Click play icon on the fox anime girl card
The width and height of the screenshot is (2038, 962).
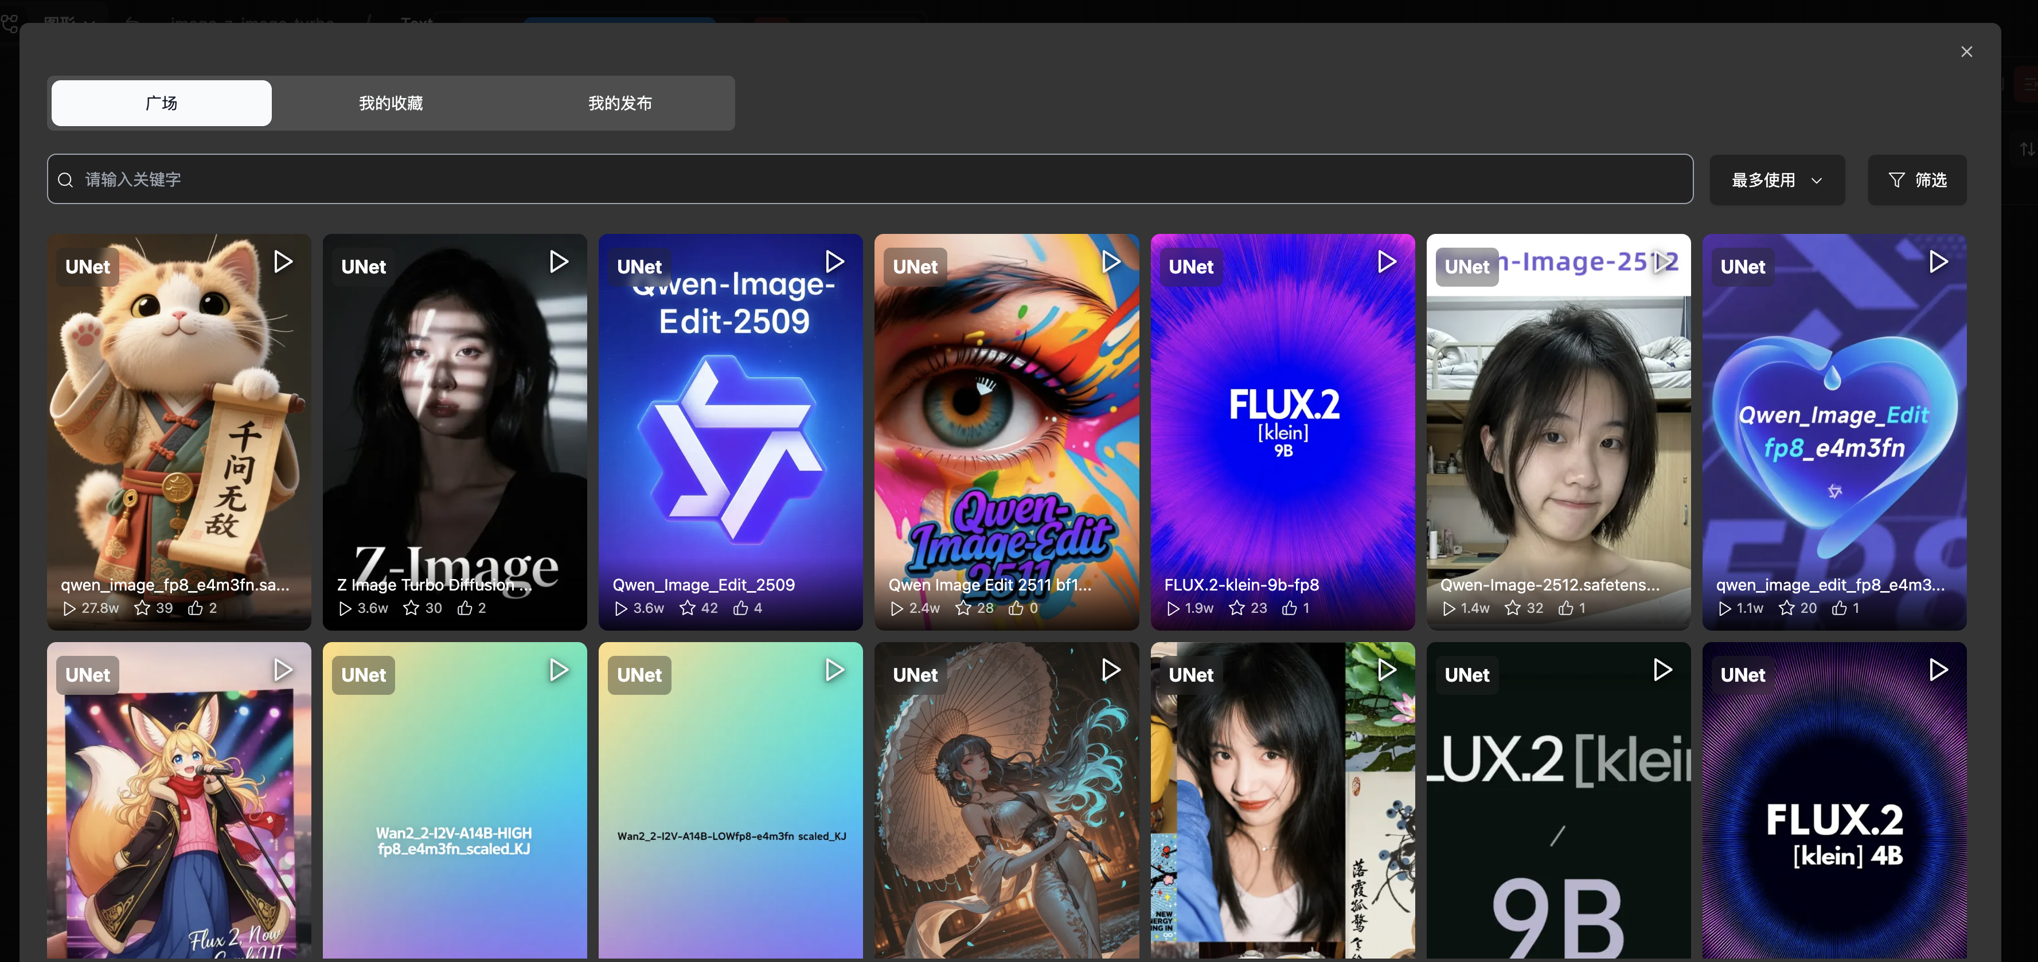click(x=283, y=670)
